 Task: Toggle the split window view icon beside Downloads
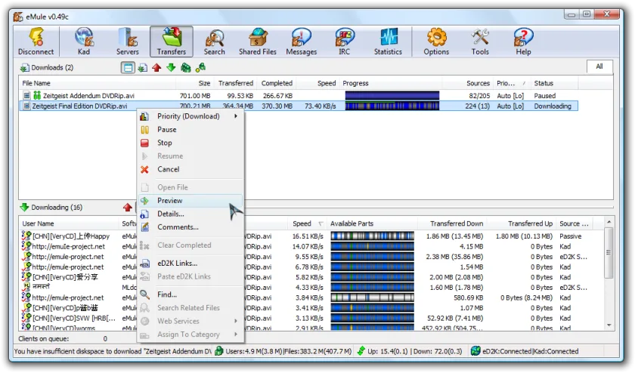point(128,67)
